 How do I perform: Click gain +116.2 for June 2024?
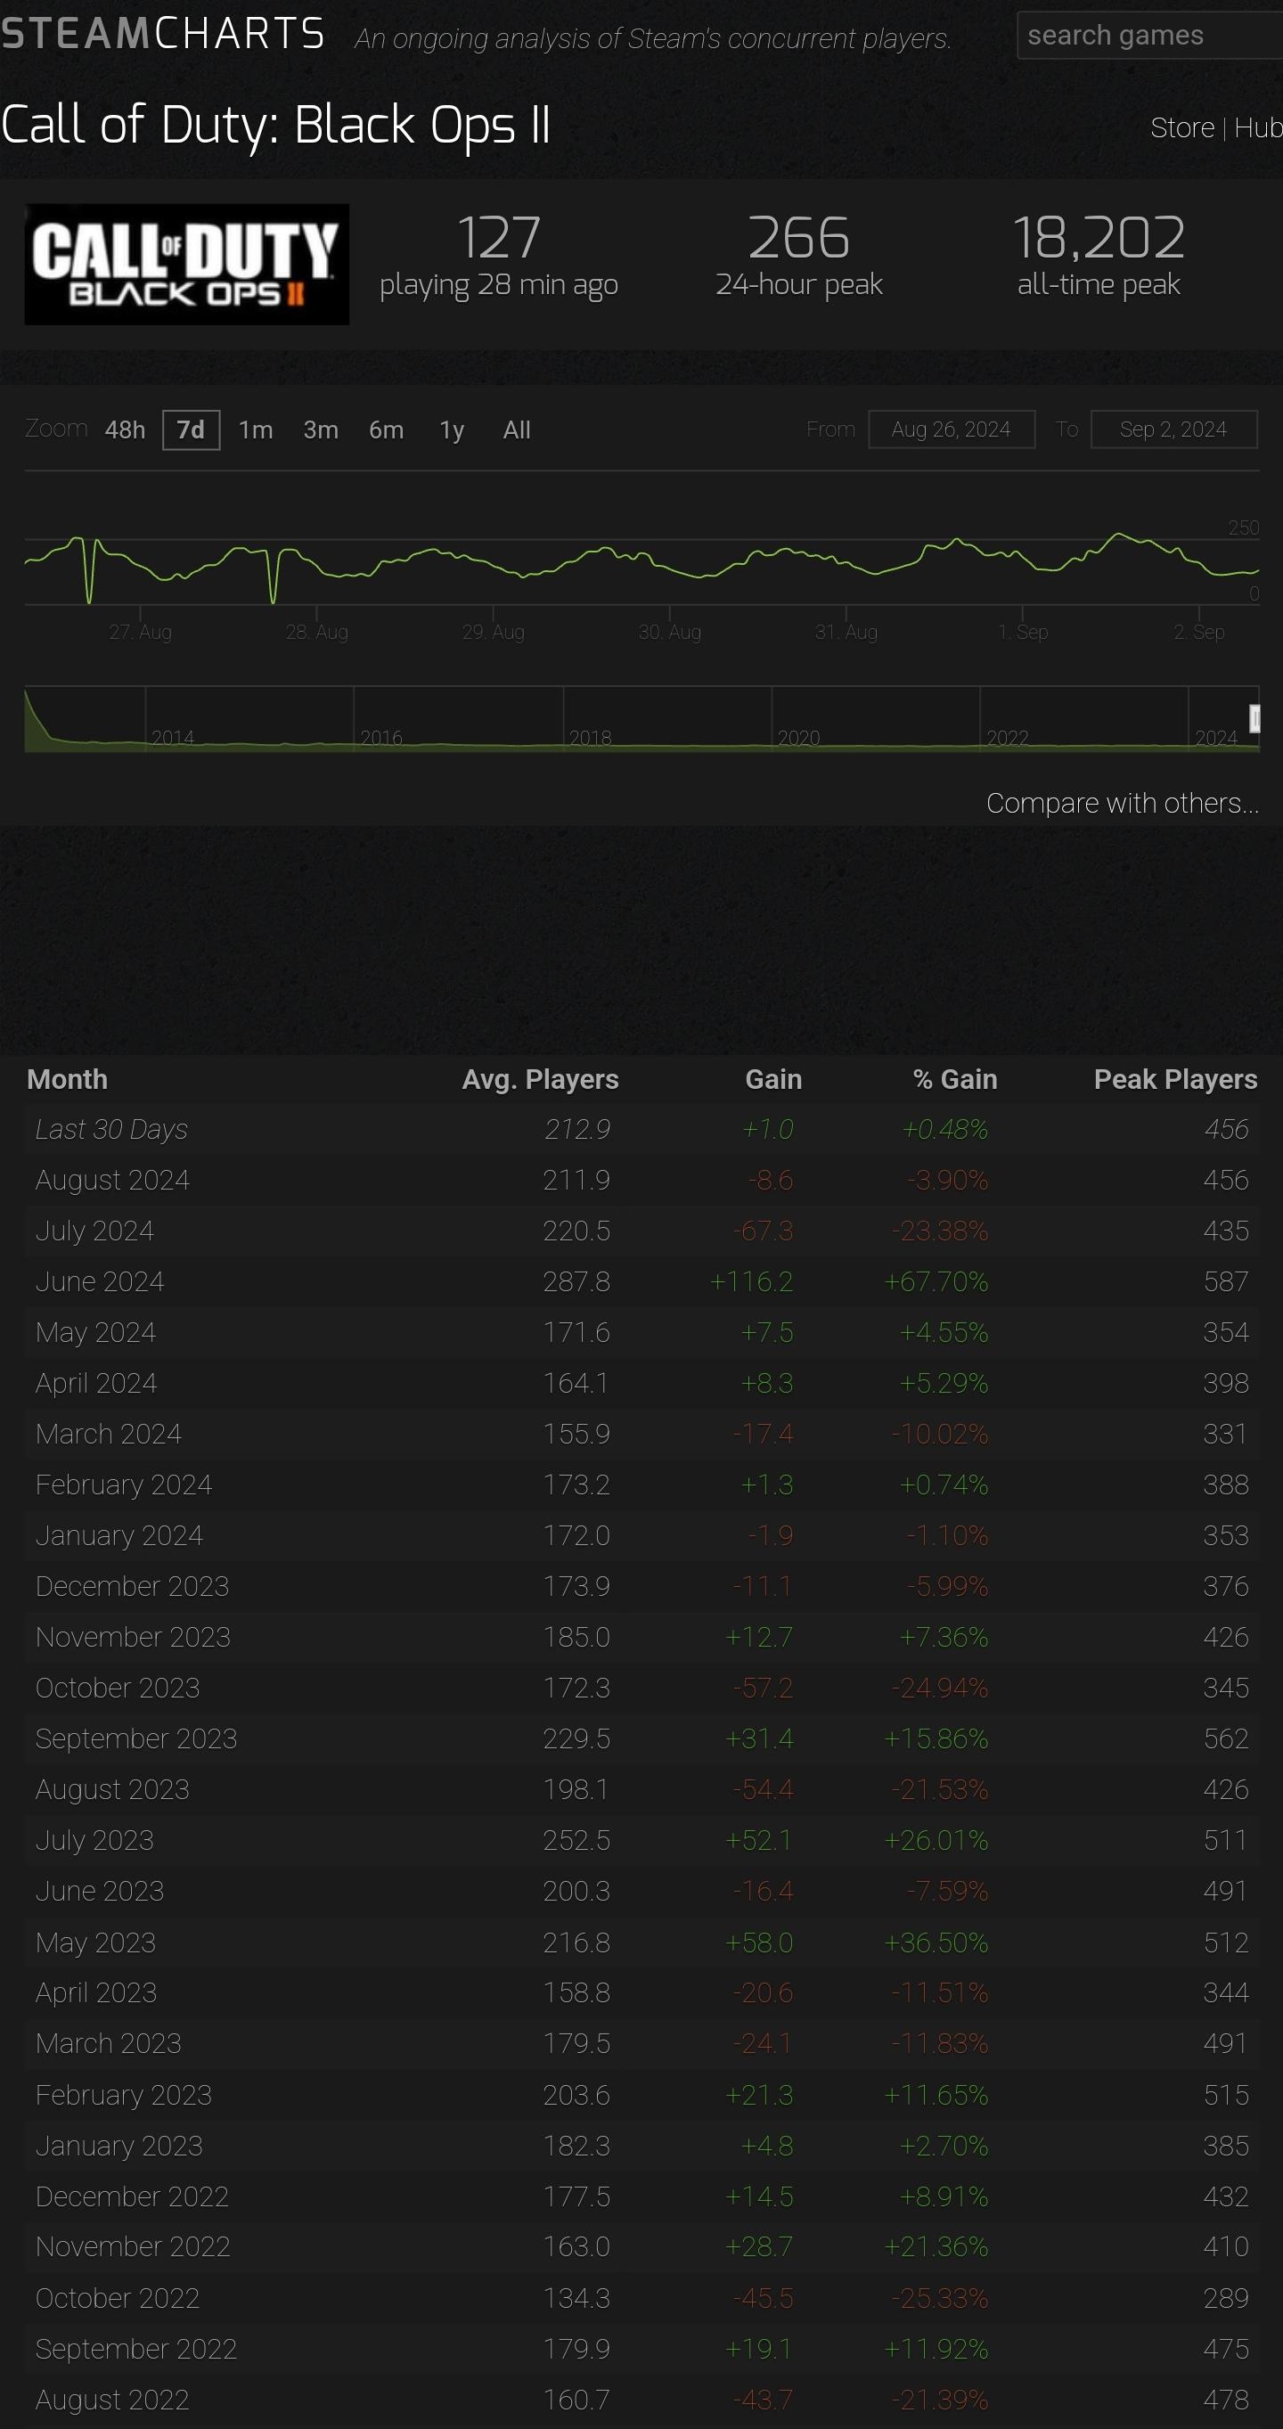751,1281
